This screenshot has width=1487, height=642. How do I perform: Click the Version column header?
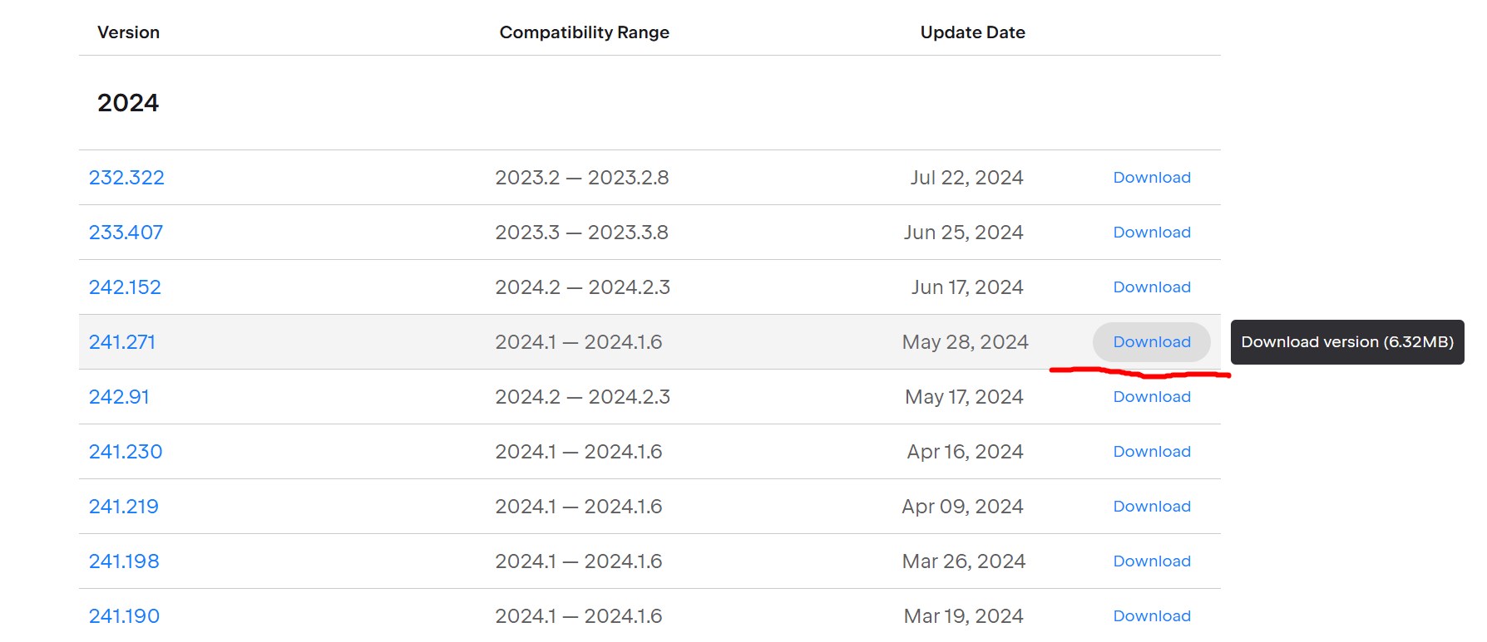pyautogui.click(x=128, y=32)
